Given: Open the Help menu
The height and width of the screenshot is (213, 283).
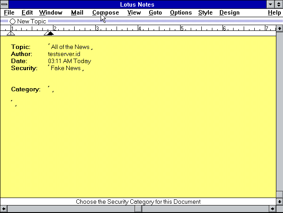Looking at the screenshot, I should pos(274,13).
